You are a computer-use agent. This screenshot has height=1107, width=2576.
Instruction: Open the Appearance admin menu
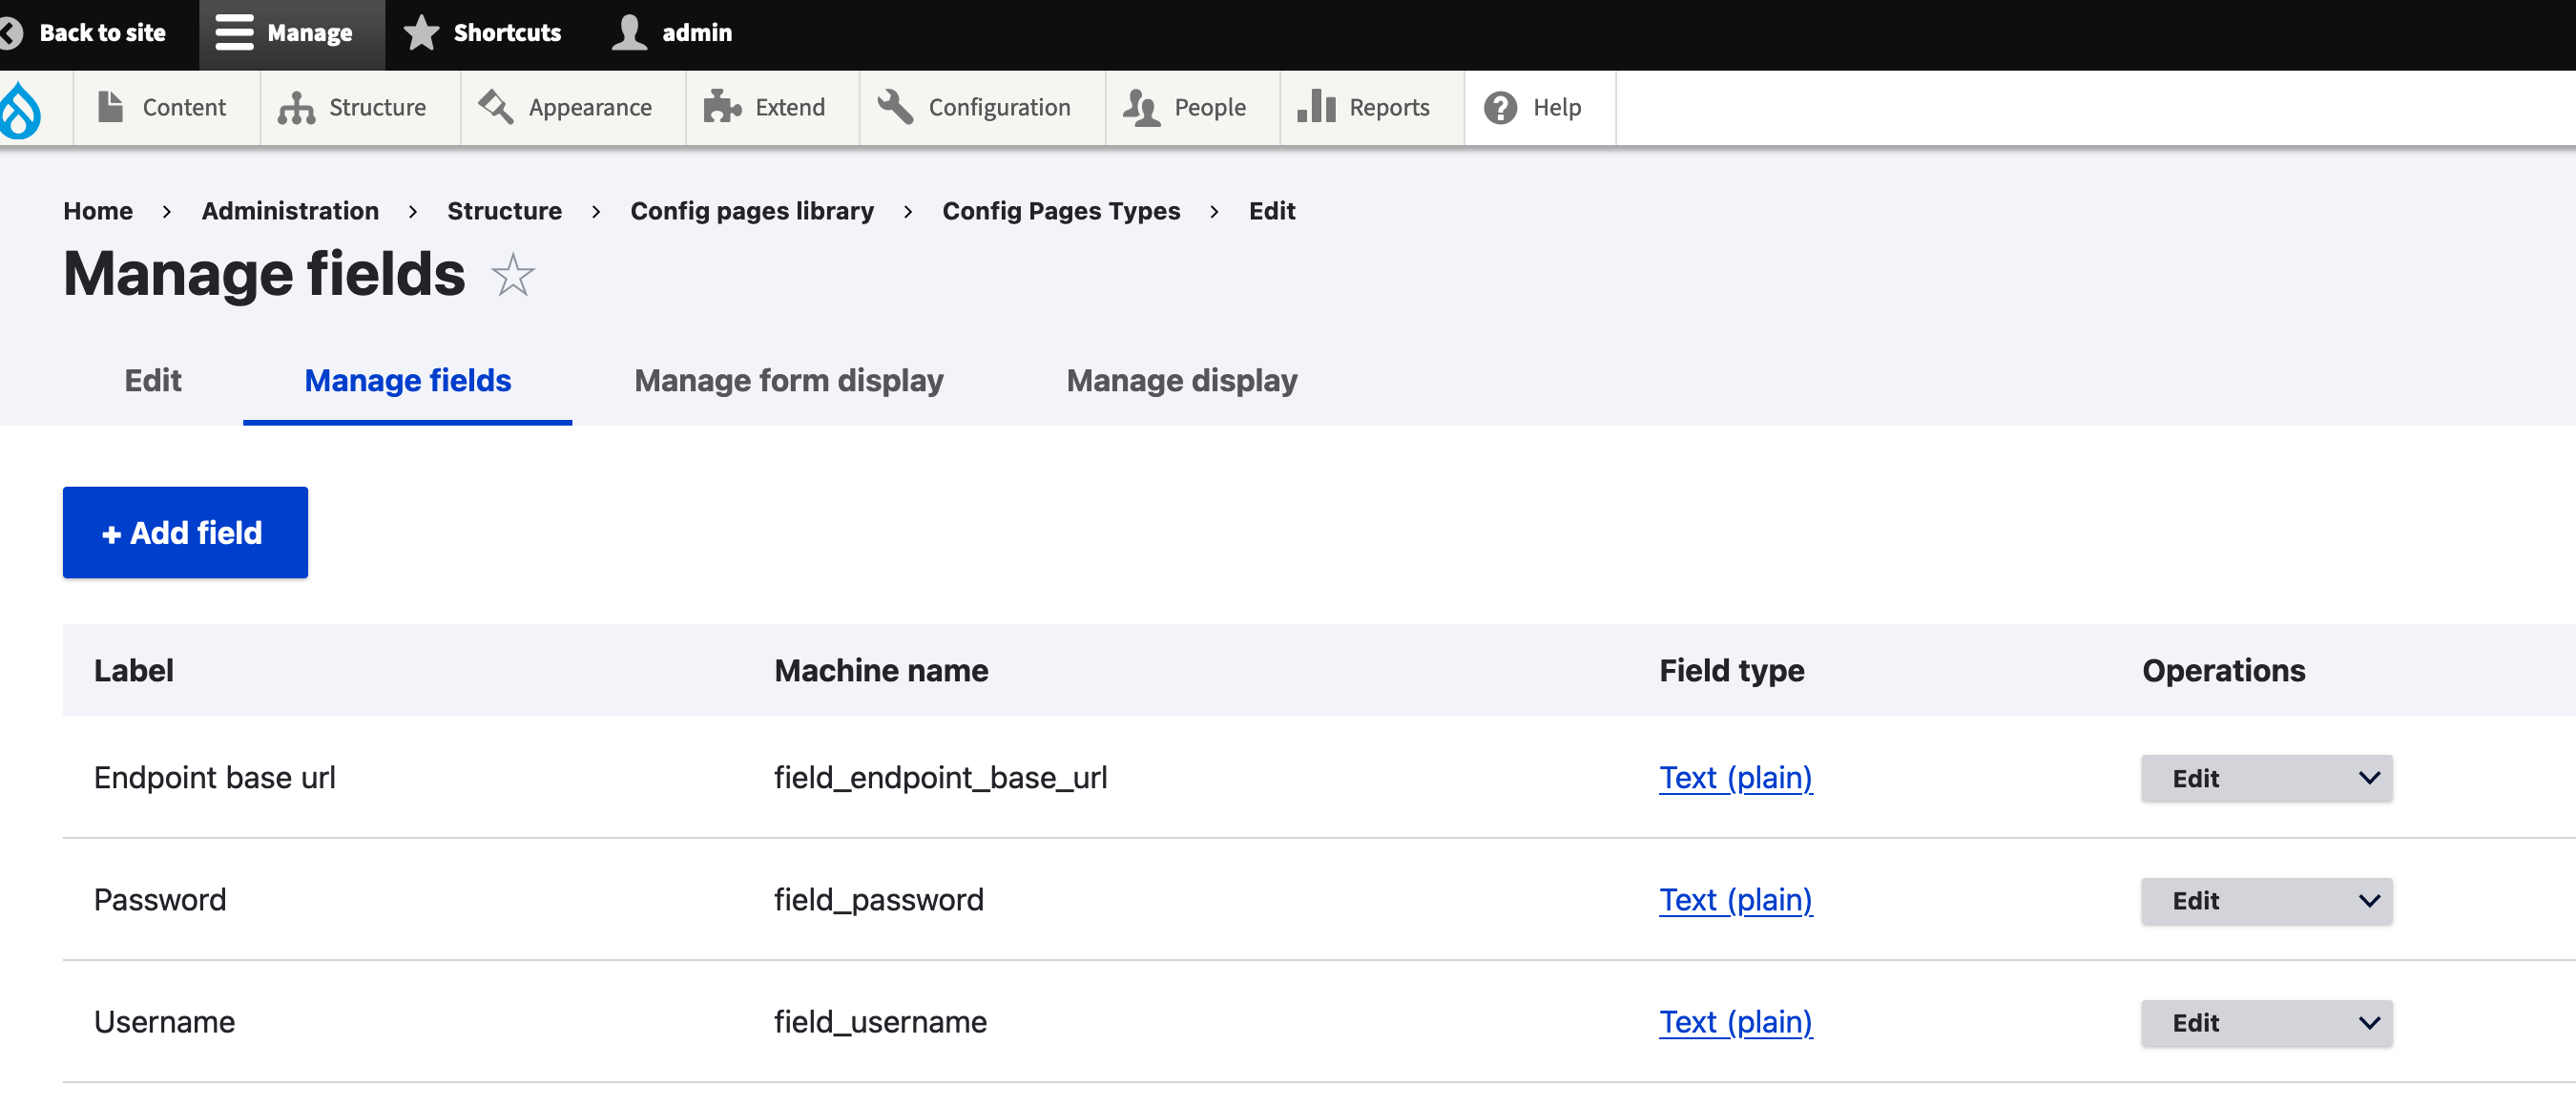coord(573,108)
